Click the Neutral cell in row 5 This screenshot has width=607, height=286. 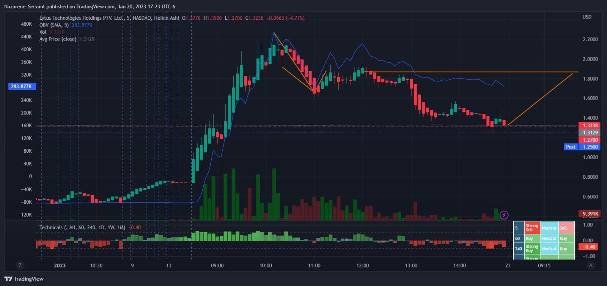point(549,228)
